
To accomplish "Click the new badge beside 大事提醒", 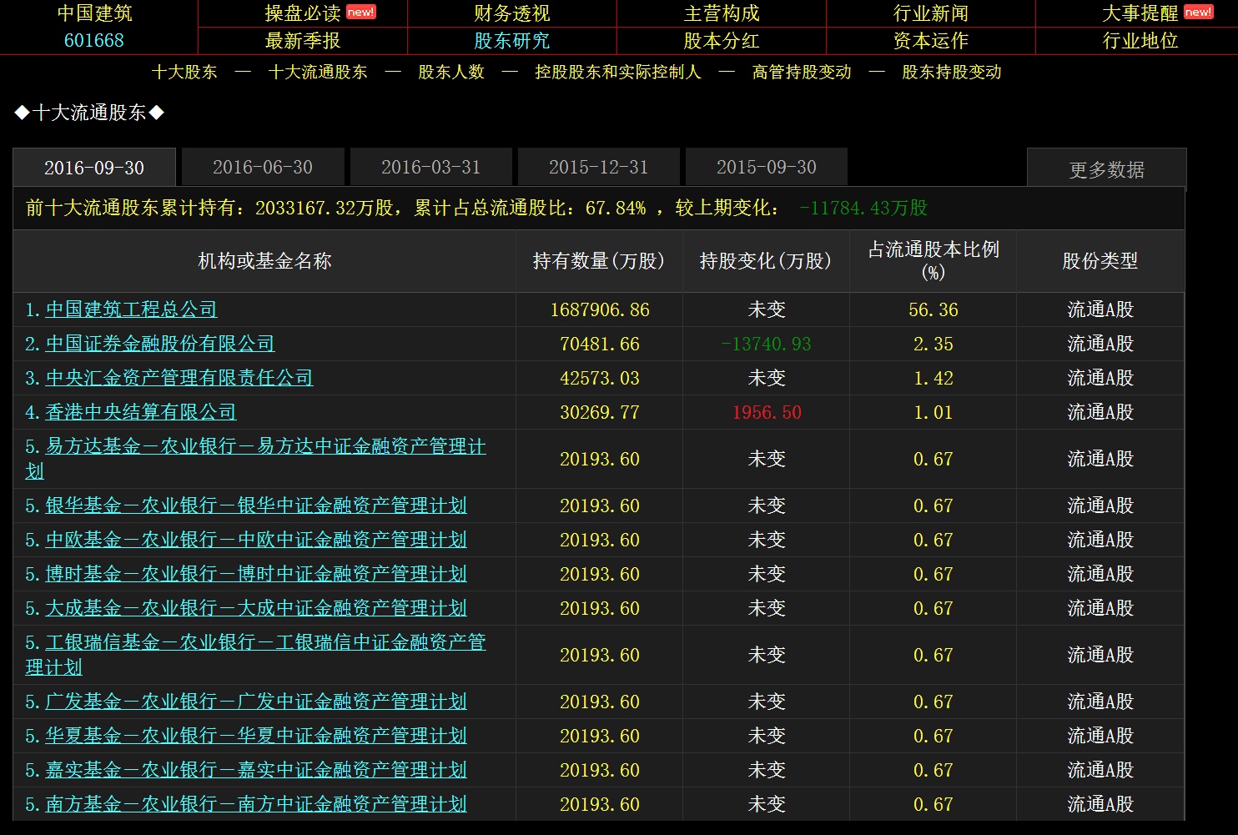I will click(x=1198, y=12).
